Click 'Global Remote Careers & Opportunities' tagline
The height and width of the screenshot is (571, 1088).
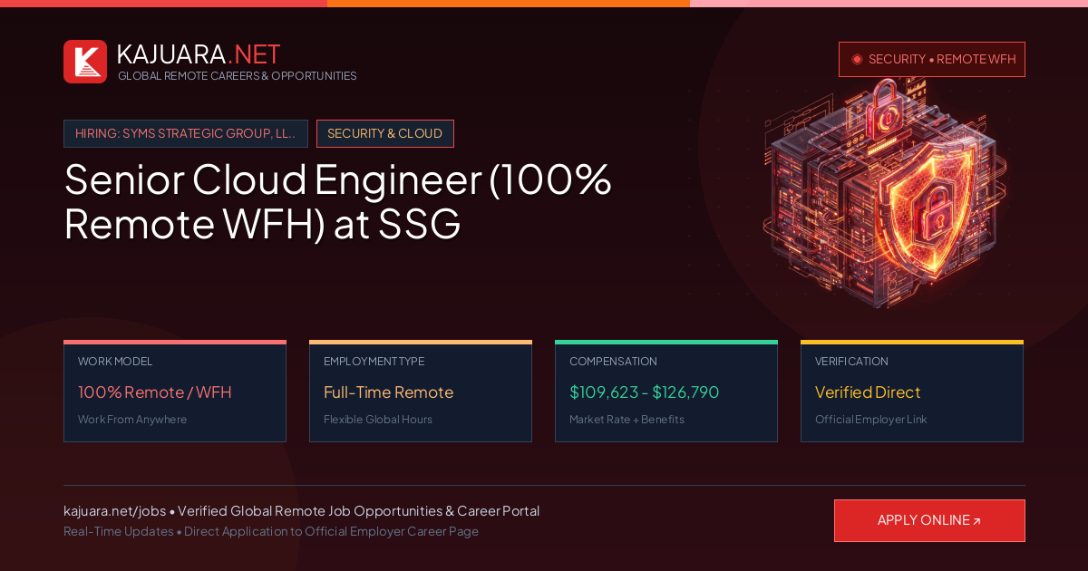pyautogui.click(x=238, y=76)
